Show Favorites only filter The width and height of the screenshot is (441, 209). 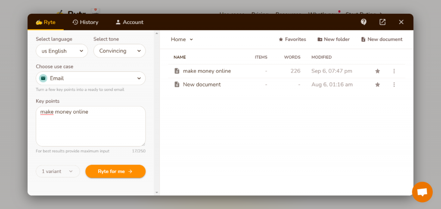[292, 39]
